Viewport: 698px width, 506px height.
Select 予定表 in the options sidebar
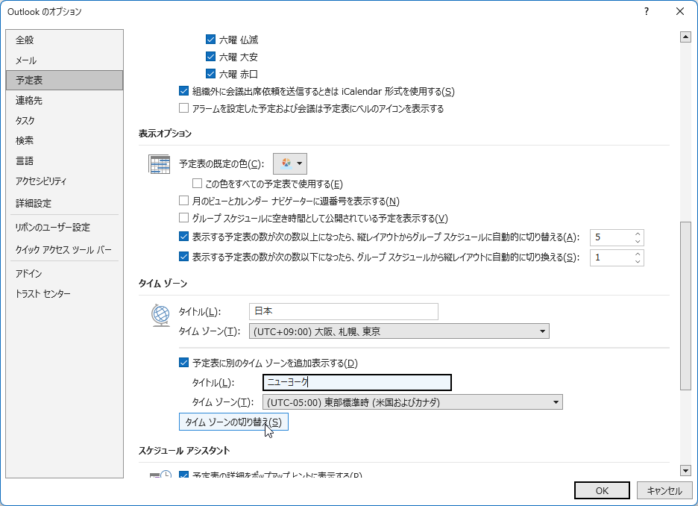click(x=65, y=80)
